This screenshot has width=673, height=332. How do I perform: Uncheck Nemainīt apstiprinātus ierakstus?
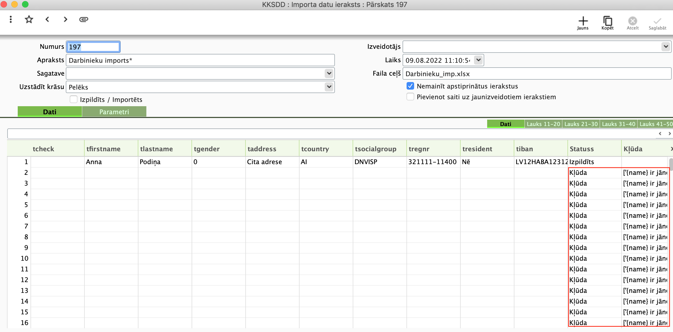410,86
